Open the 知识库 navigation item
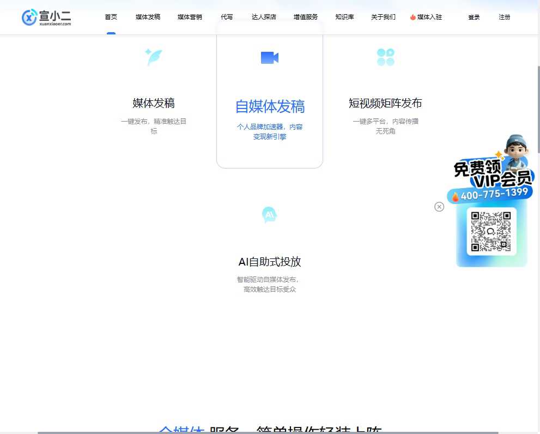540x434 pixels. click(x=344, y=17)
